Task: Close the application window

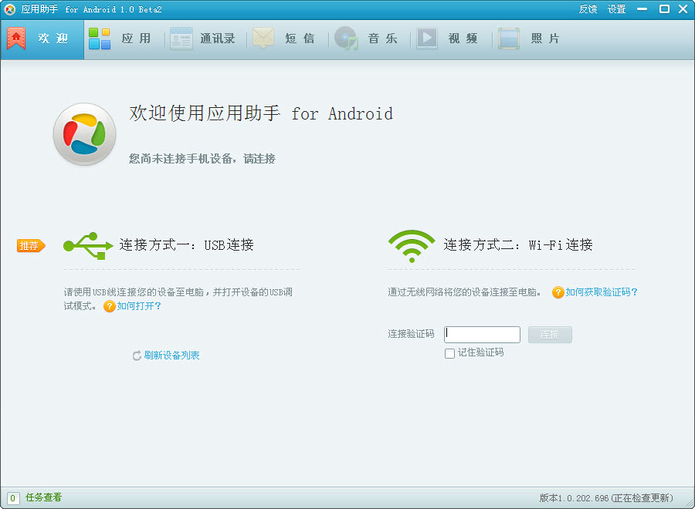Action: [x=683, y=9]
